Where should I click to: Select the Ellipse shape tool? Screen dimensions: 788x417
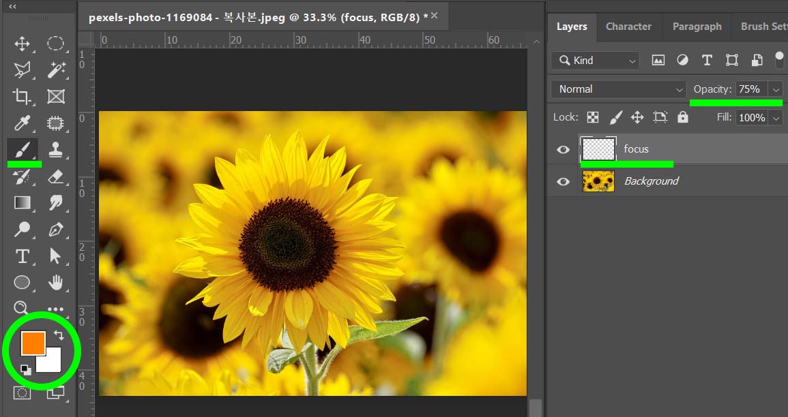[x=22, y=283]
